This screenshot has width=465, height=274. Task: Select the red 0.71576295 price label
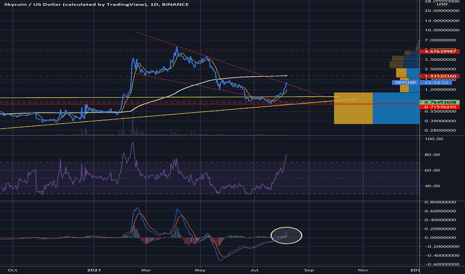point(440,107)
